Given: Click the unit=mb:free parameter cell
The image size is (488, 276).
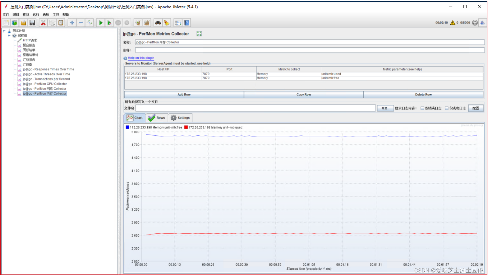Looking at the screenshot, I should [x=402, y=78].
